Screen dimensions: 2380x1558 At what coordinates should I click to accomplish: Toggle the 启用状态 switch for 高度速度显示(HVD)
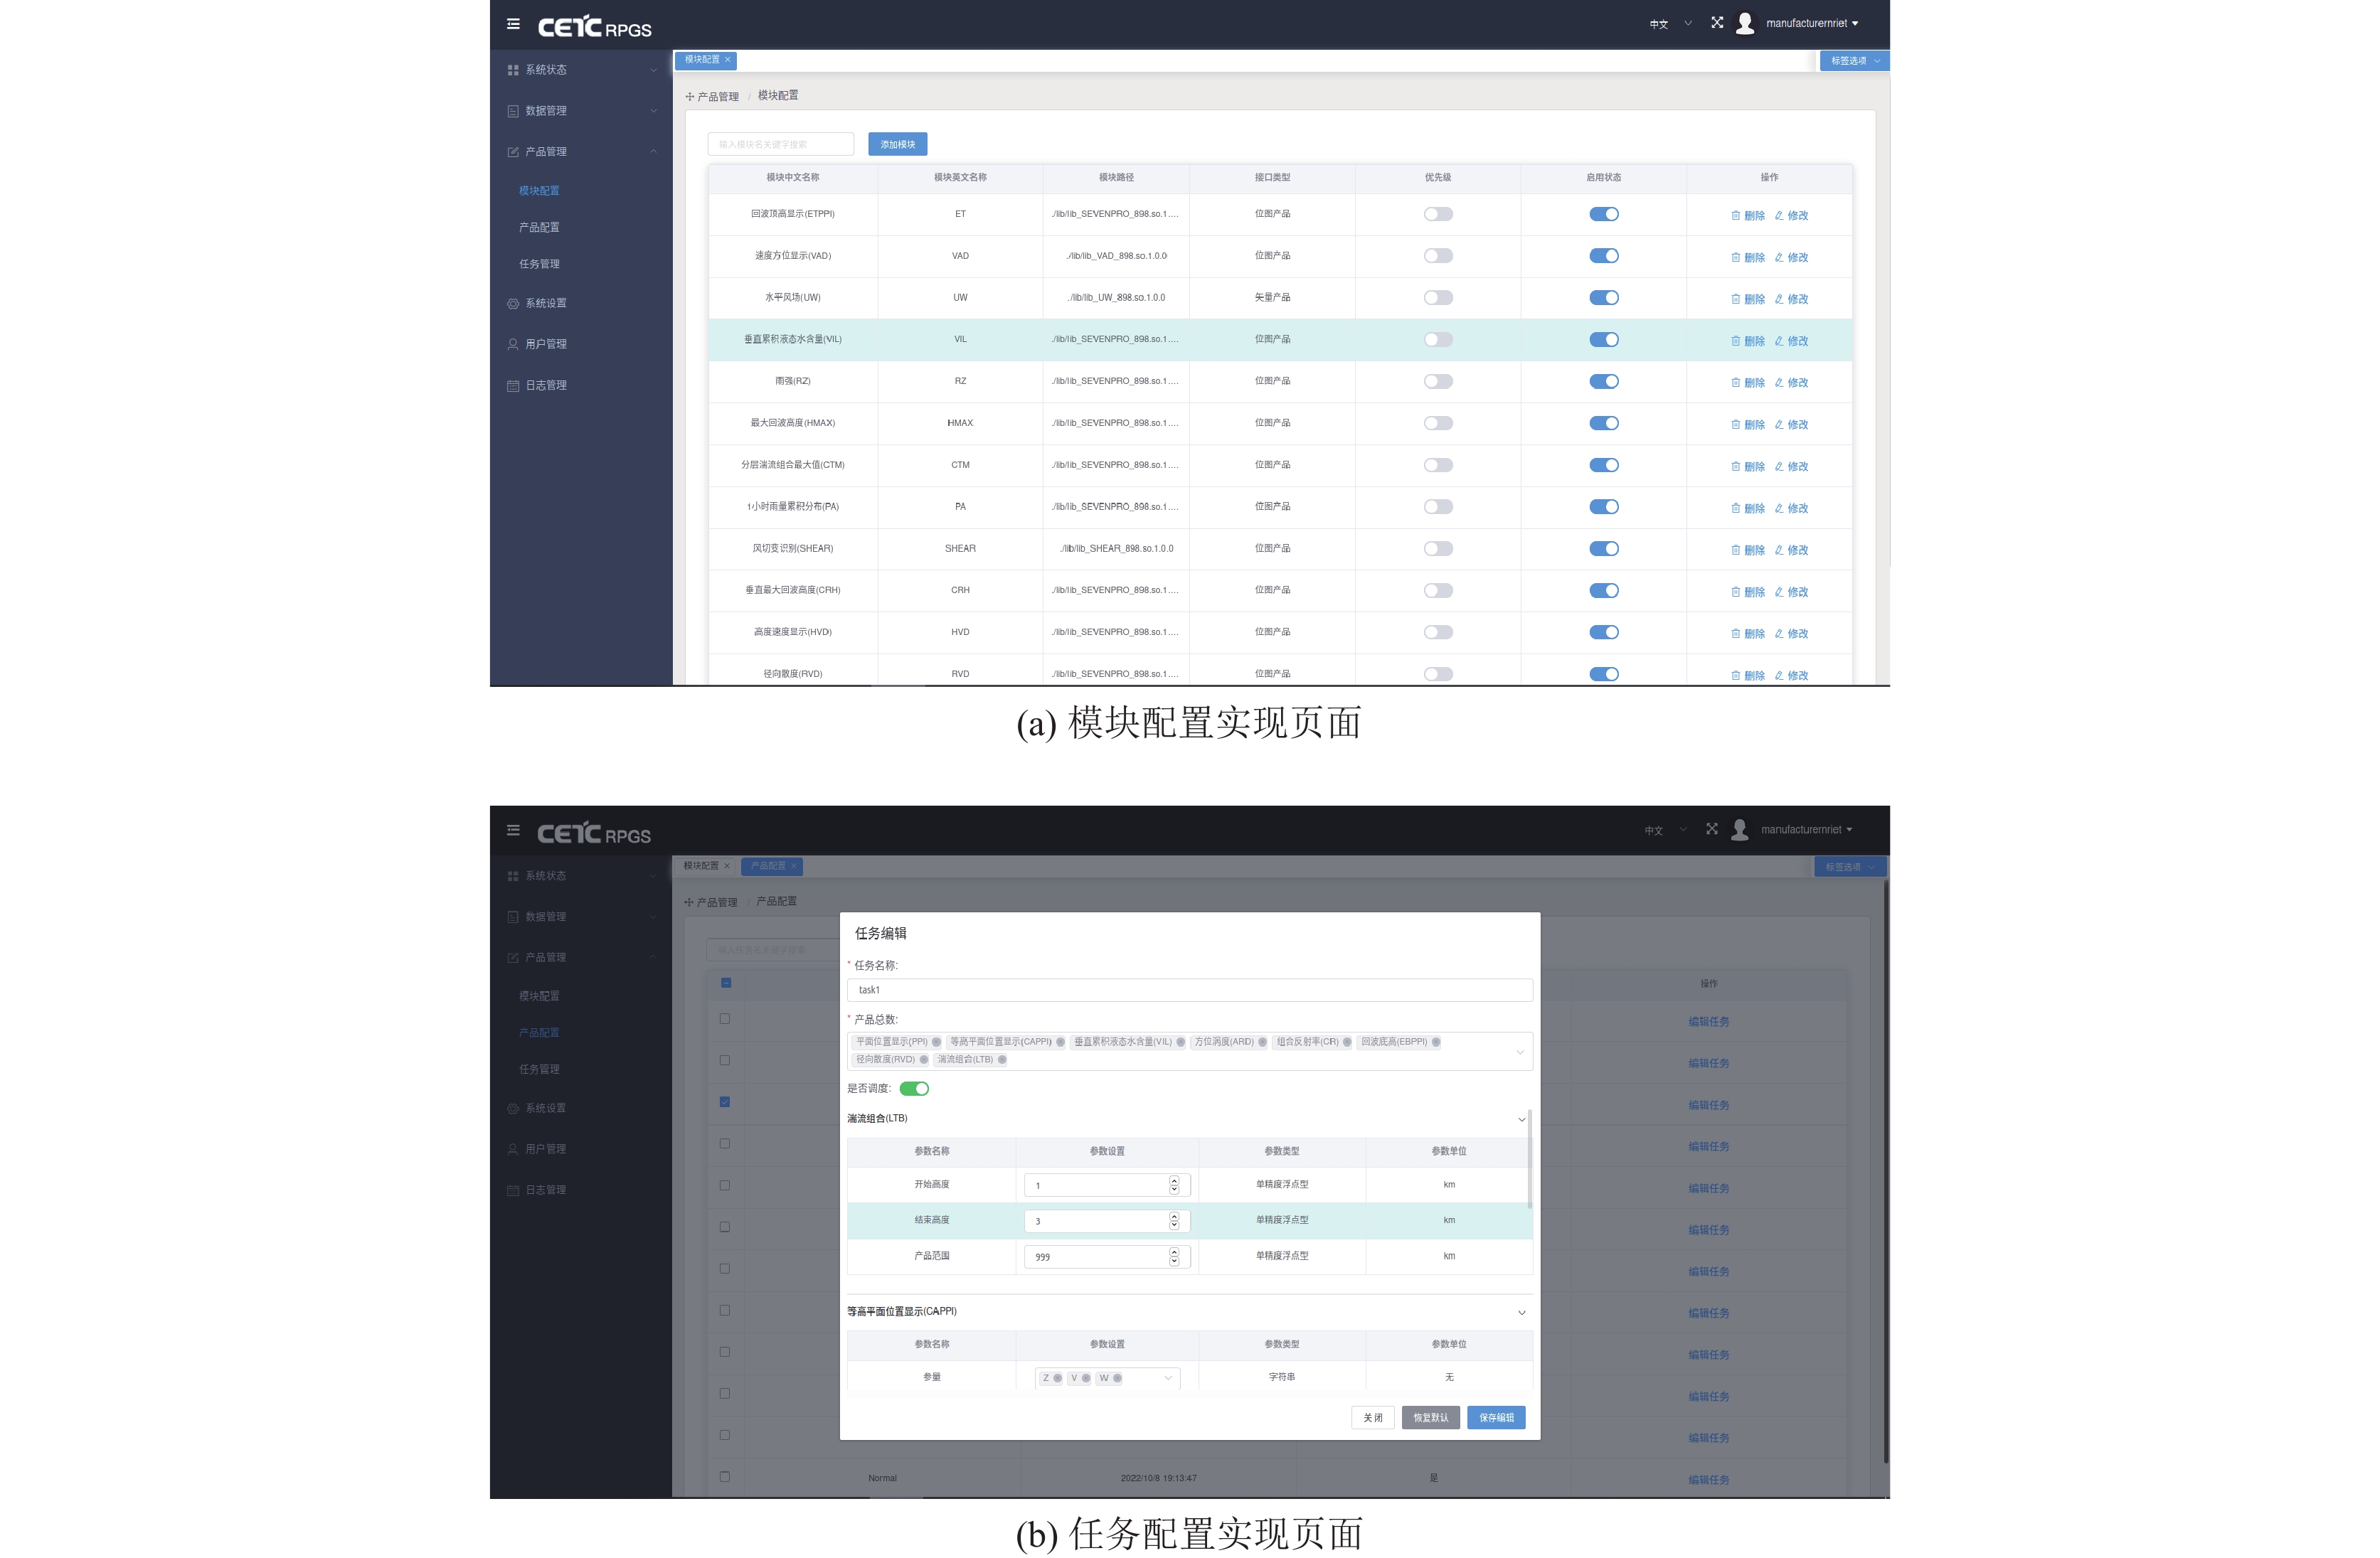pyautogui.click(x=1604, y=632)
